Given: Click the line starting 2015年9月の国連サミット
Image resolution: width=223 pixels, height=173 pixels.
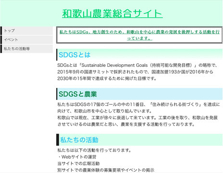Looking at the screenshot, I should point(136,72).
